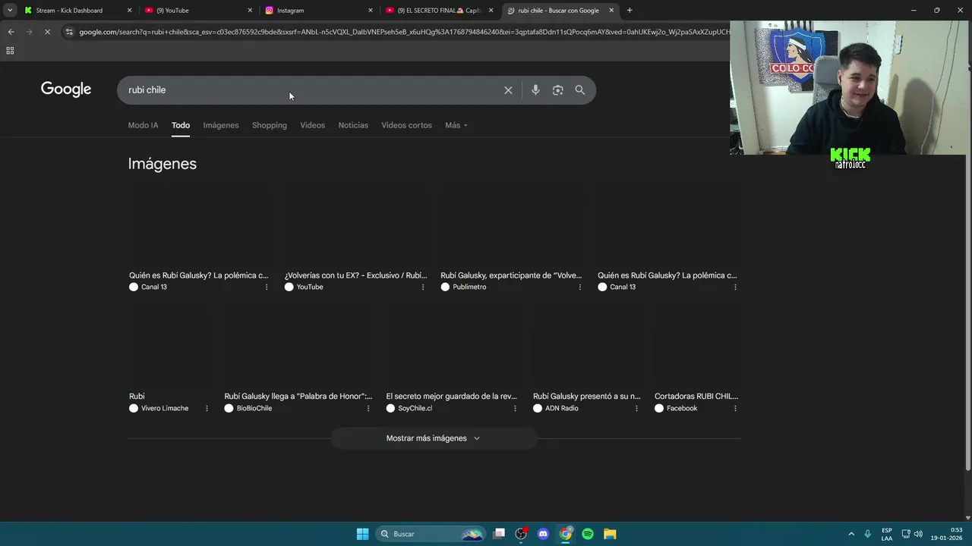Open a new browser tab with plus
This screenshot has width=972, height=546.
pyautogui.click(x=630, y=11)
